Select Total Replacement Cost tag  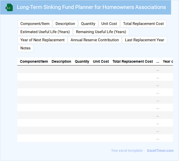pyautogui.click(x=143, y=24)
